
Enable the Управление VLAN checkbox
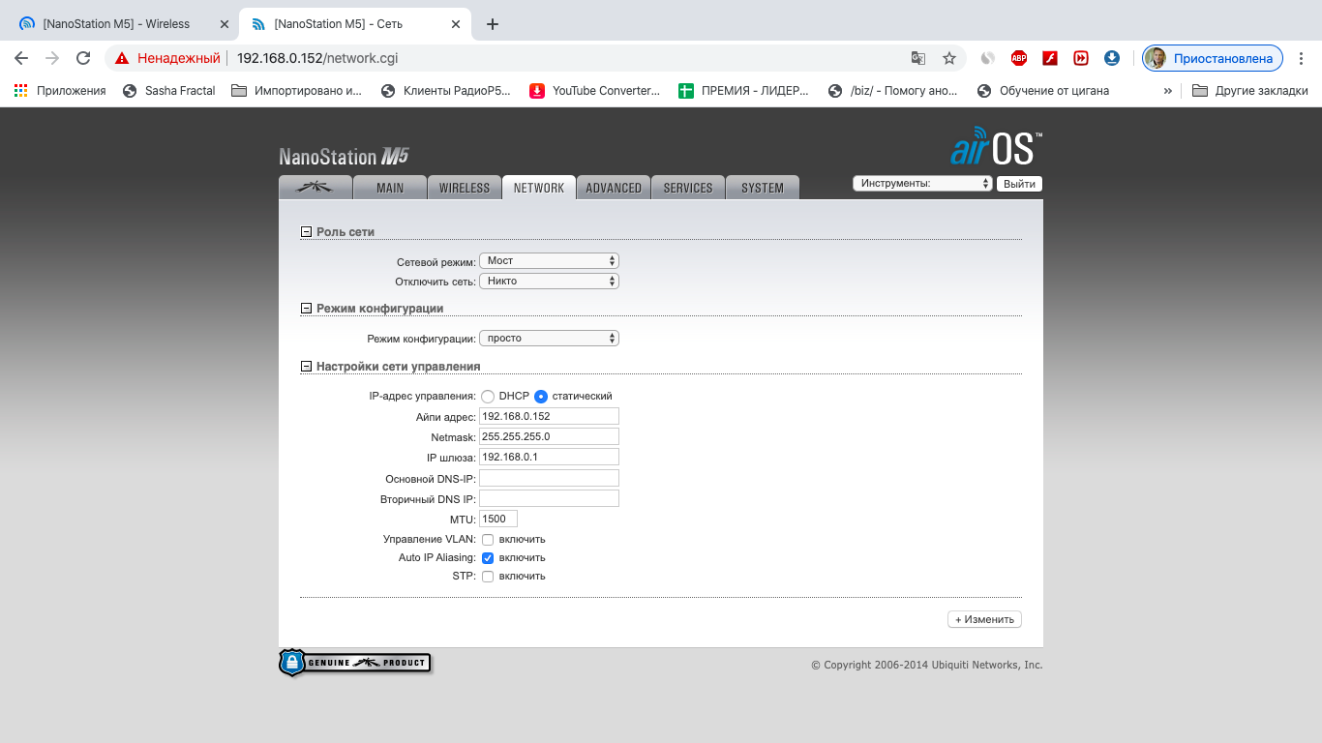488,539
